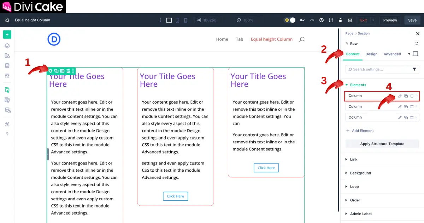Viewport: 424px width, 223px height.
Task: Click the green add element plus button
Action: click(7, 34)
